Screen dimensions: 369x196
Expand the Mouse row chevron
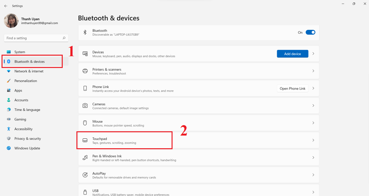point(313,123)
